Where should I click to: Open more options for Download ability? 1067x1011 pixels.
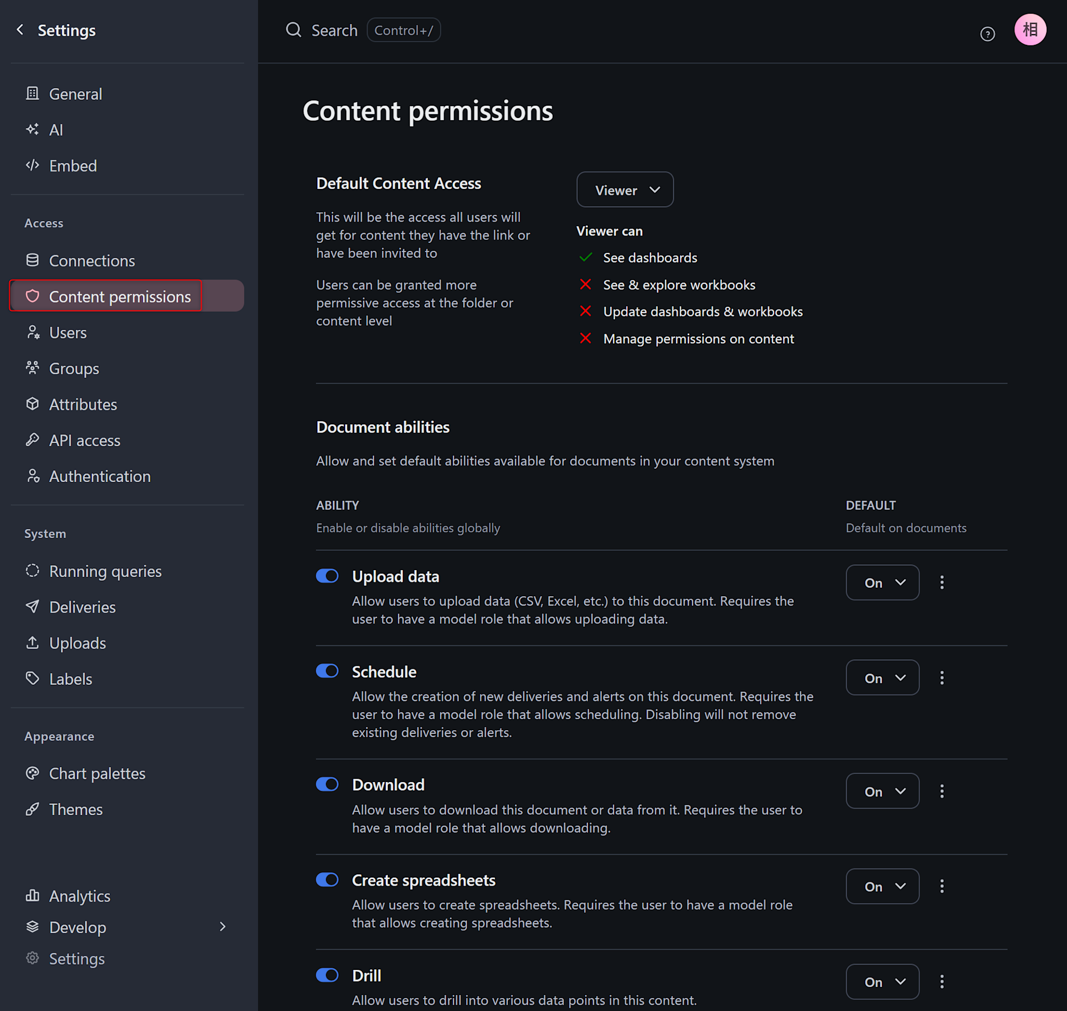coord(942,791)
